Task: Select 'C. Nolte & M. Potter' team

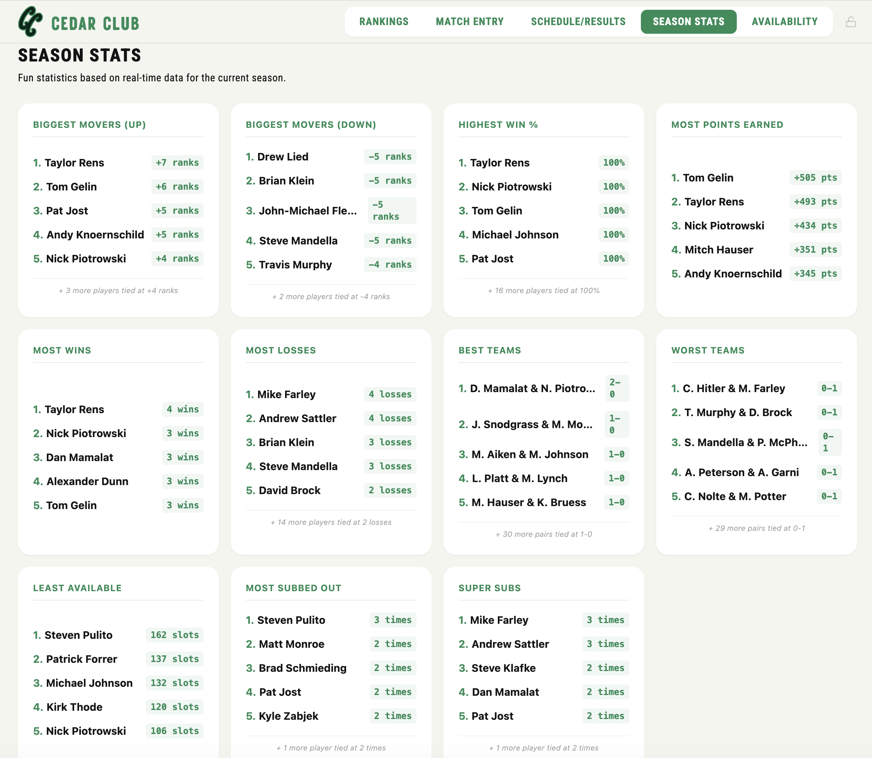Action: (735, 497)
